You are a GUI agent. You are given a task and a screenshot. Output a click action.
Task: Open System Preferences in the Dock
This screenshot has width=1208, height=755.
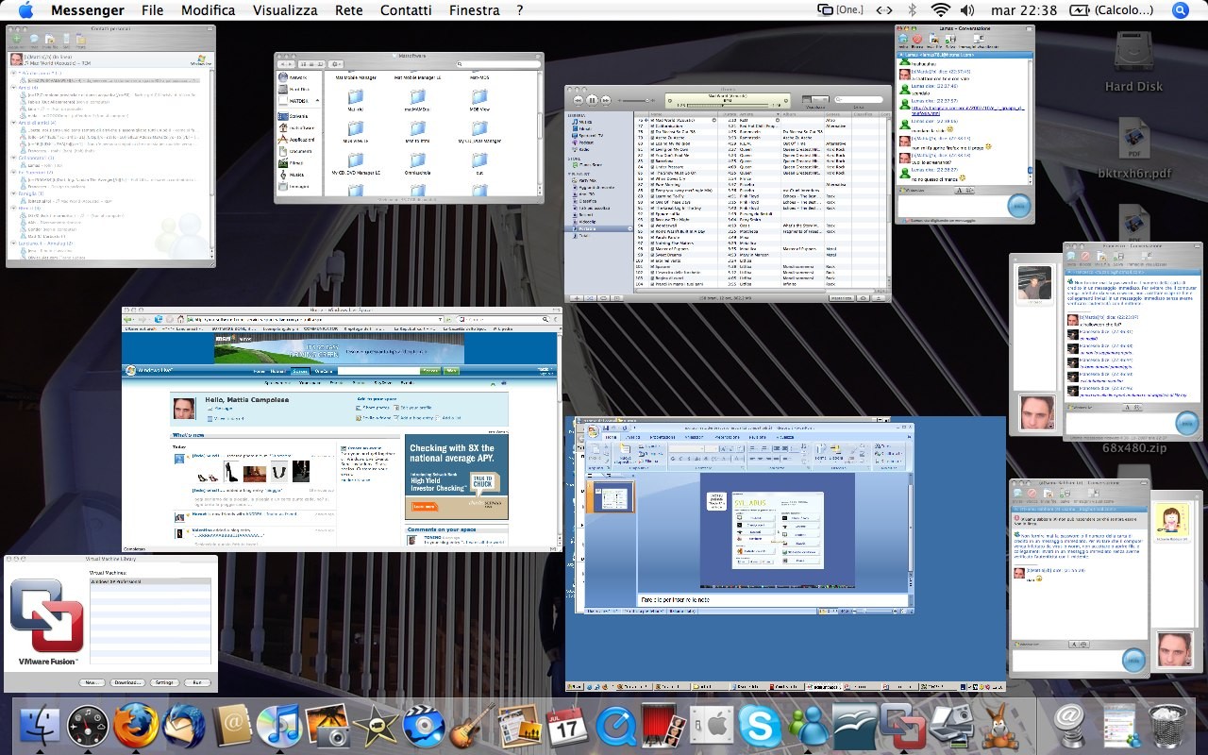[x=712, y=725]
